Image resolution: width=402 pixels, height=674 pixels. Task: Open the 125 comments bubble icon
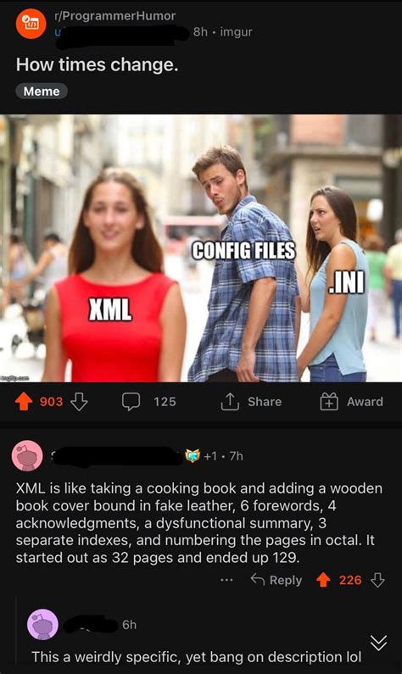(131, 402)
